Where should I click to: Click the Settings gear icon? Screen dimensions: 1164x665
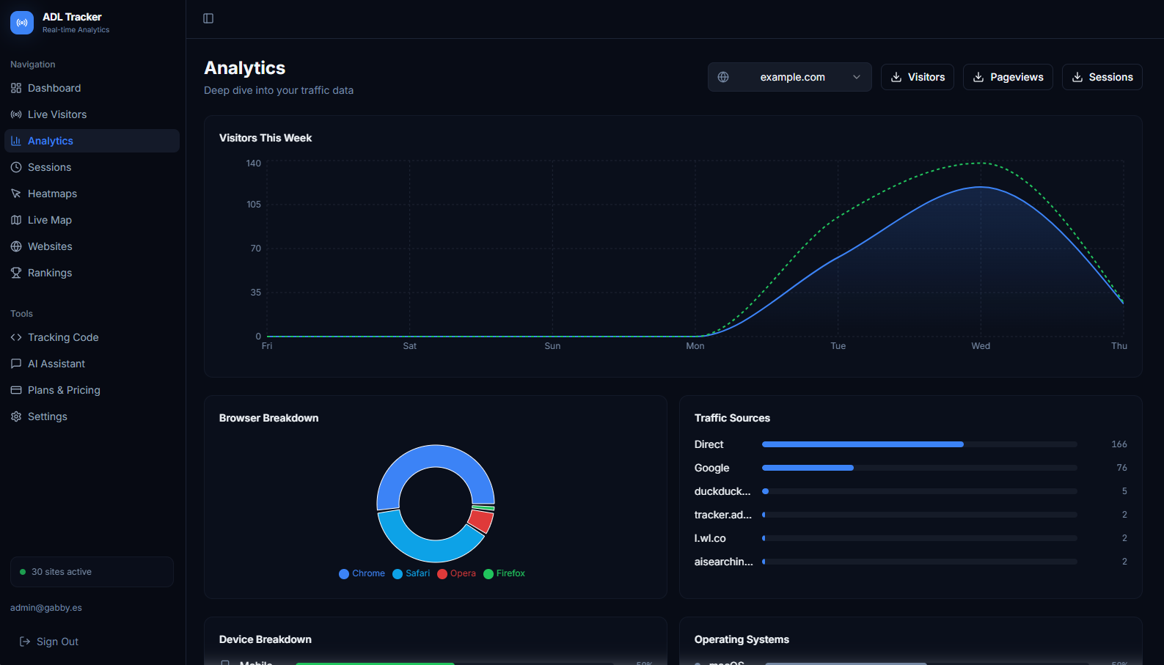point(16,416)
